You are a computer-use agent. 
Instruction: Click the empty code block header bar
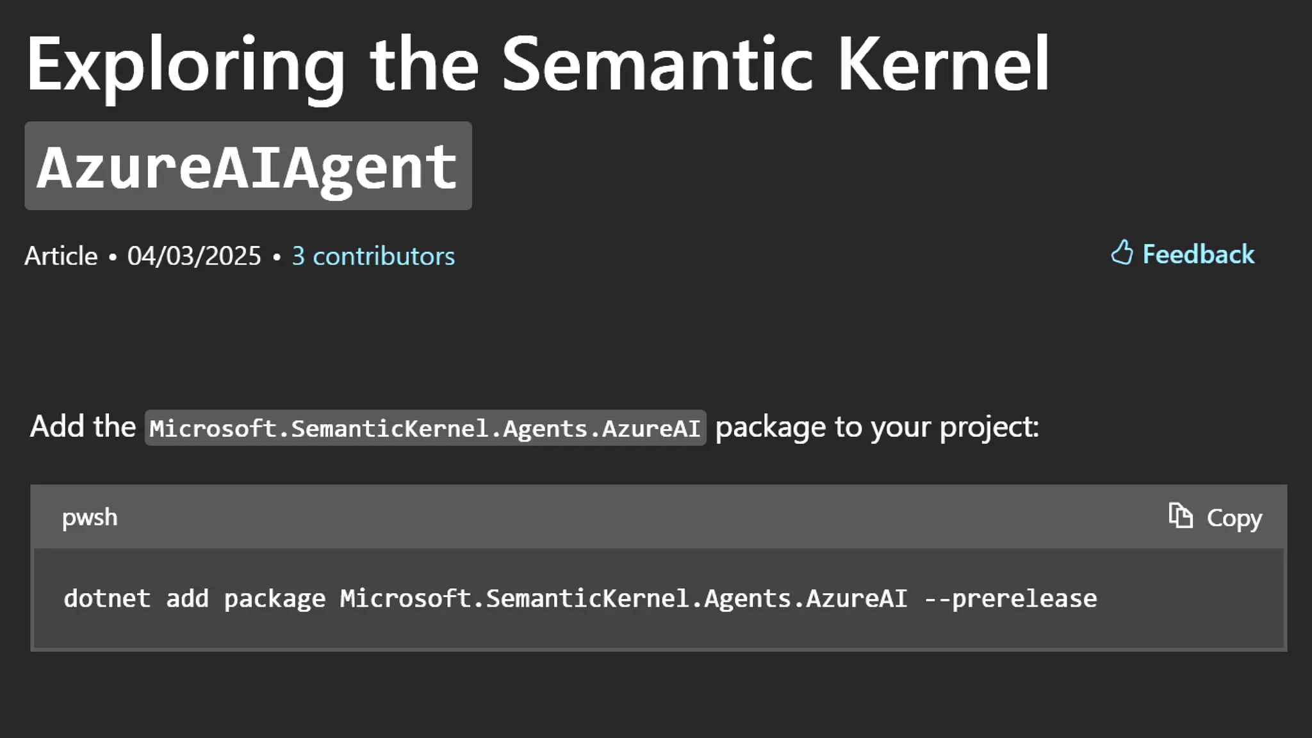tap(641, 517)
